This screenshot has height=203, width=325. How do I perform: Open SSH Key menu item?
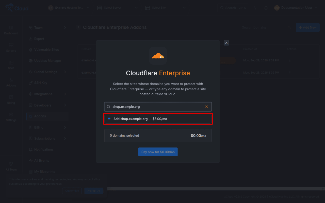47,83
